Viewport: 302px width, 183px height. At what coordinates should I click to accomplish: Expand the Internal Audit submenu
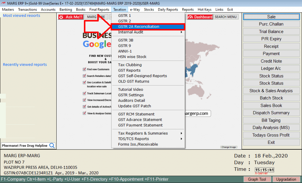coord(148,32)
